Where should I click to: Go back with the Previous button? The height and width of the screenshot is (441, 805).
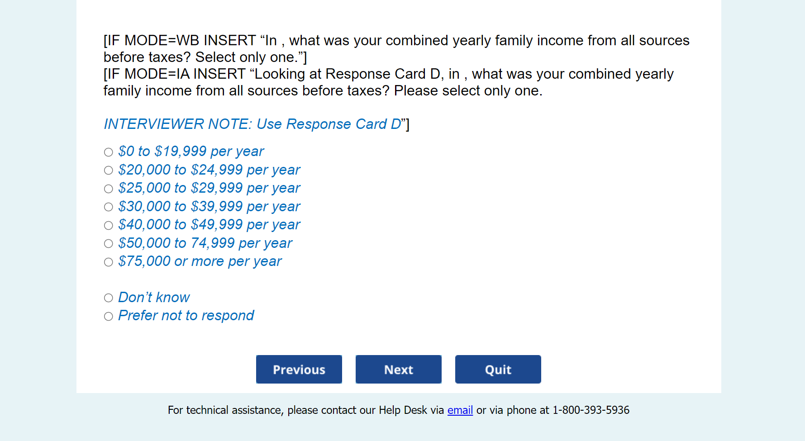(x=299, y=370)
